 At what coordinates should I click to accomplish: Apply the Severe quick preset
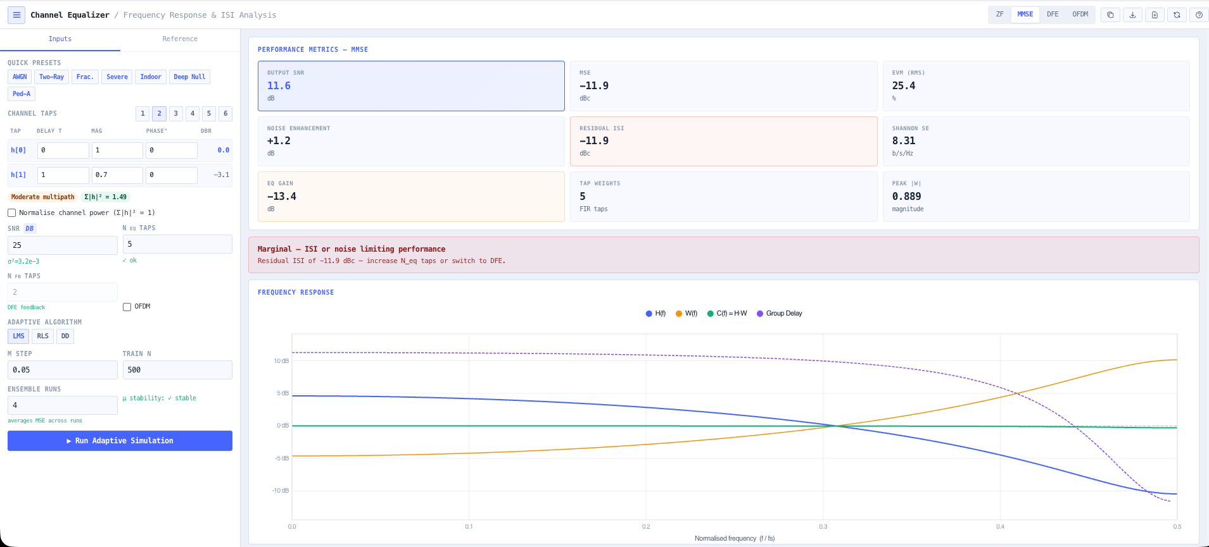point(117,77)
